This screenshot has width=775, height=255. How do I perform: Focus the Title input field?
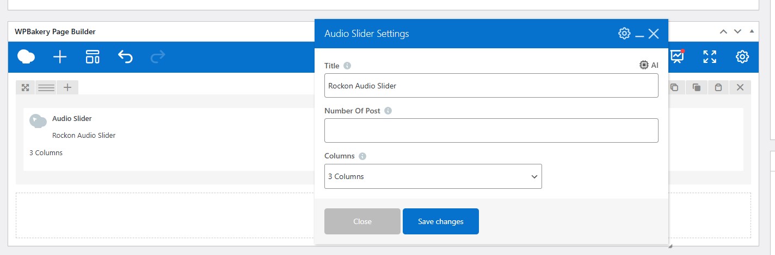(x=491, y=86)
